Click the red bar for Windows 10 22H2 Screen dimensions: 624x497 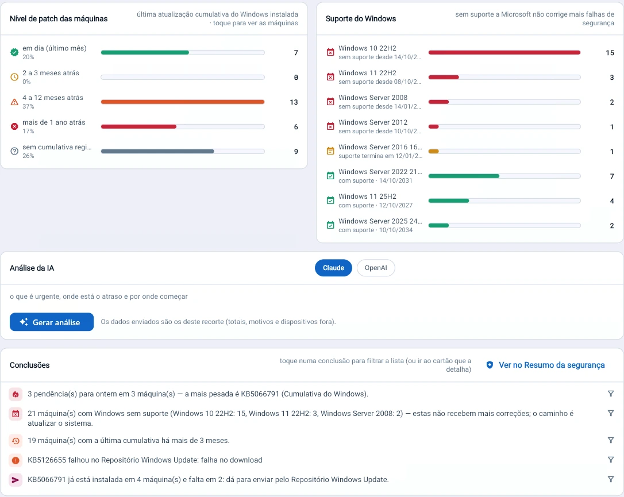tap(504, 52)
